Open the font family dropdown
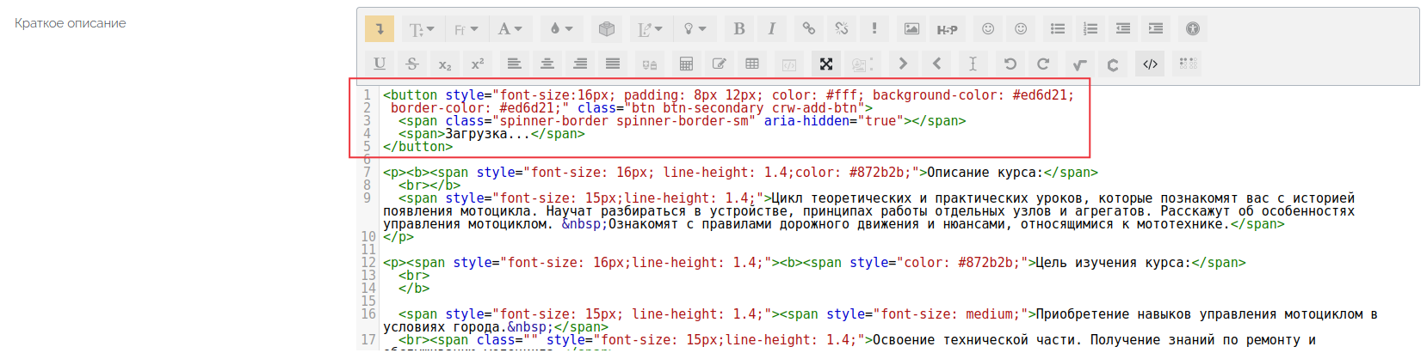Screen dimensions: 1427x359 click(466, 29)
